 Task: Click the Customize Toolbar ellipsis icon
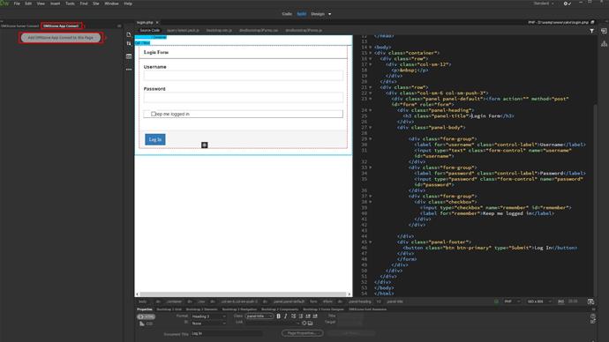(129, 70)
